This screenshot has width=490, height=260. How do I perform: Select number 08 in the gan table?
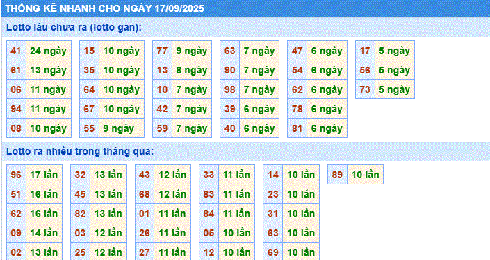[x=16, y=128]
